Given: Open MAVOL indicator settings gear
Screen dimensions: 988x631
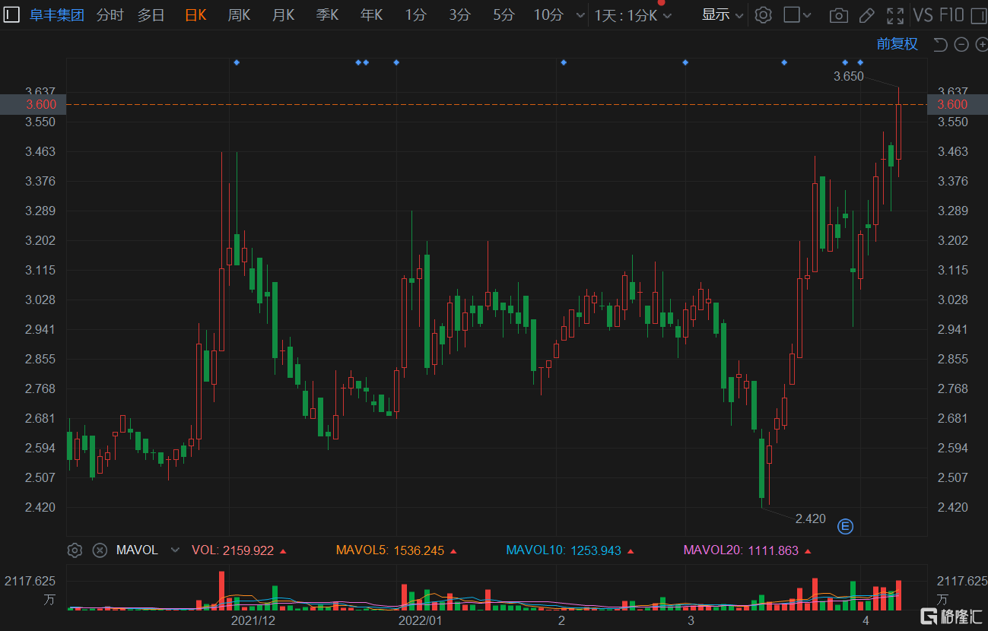Looking at the screenshot, I should pos(75,550).
